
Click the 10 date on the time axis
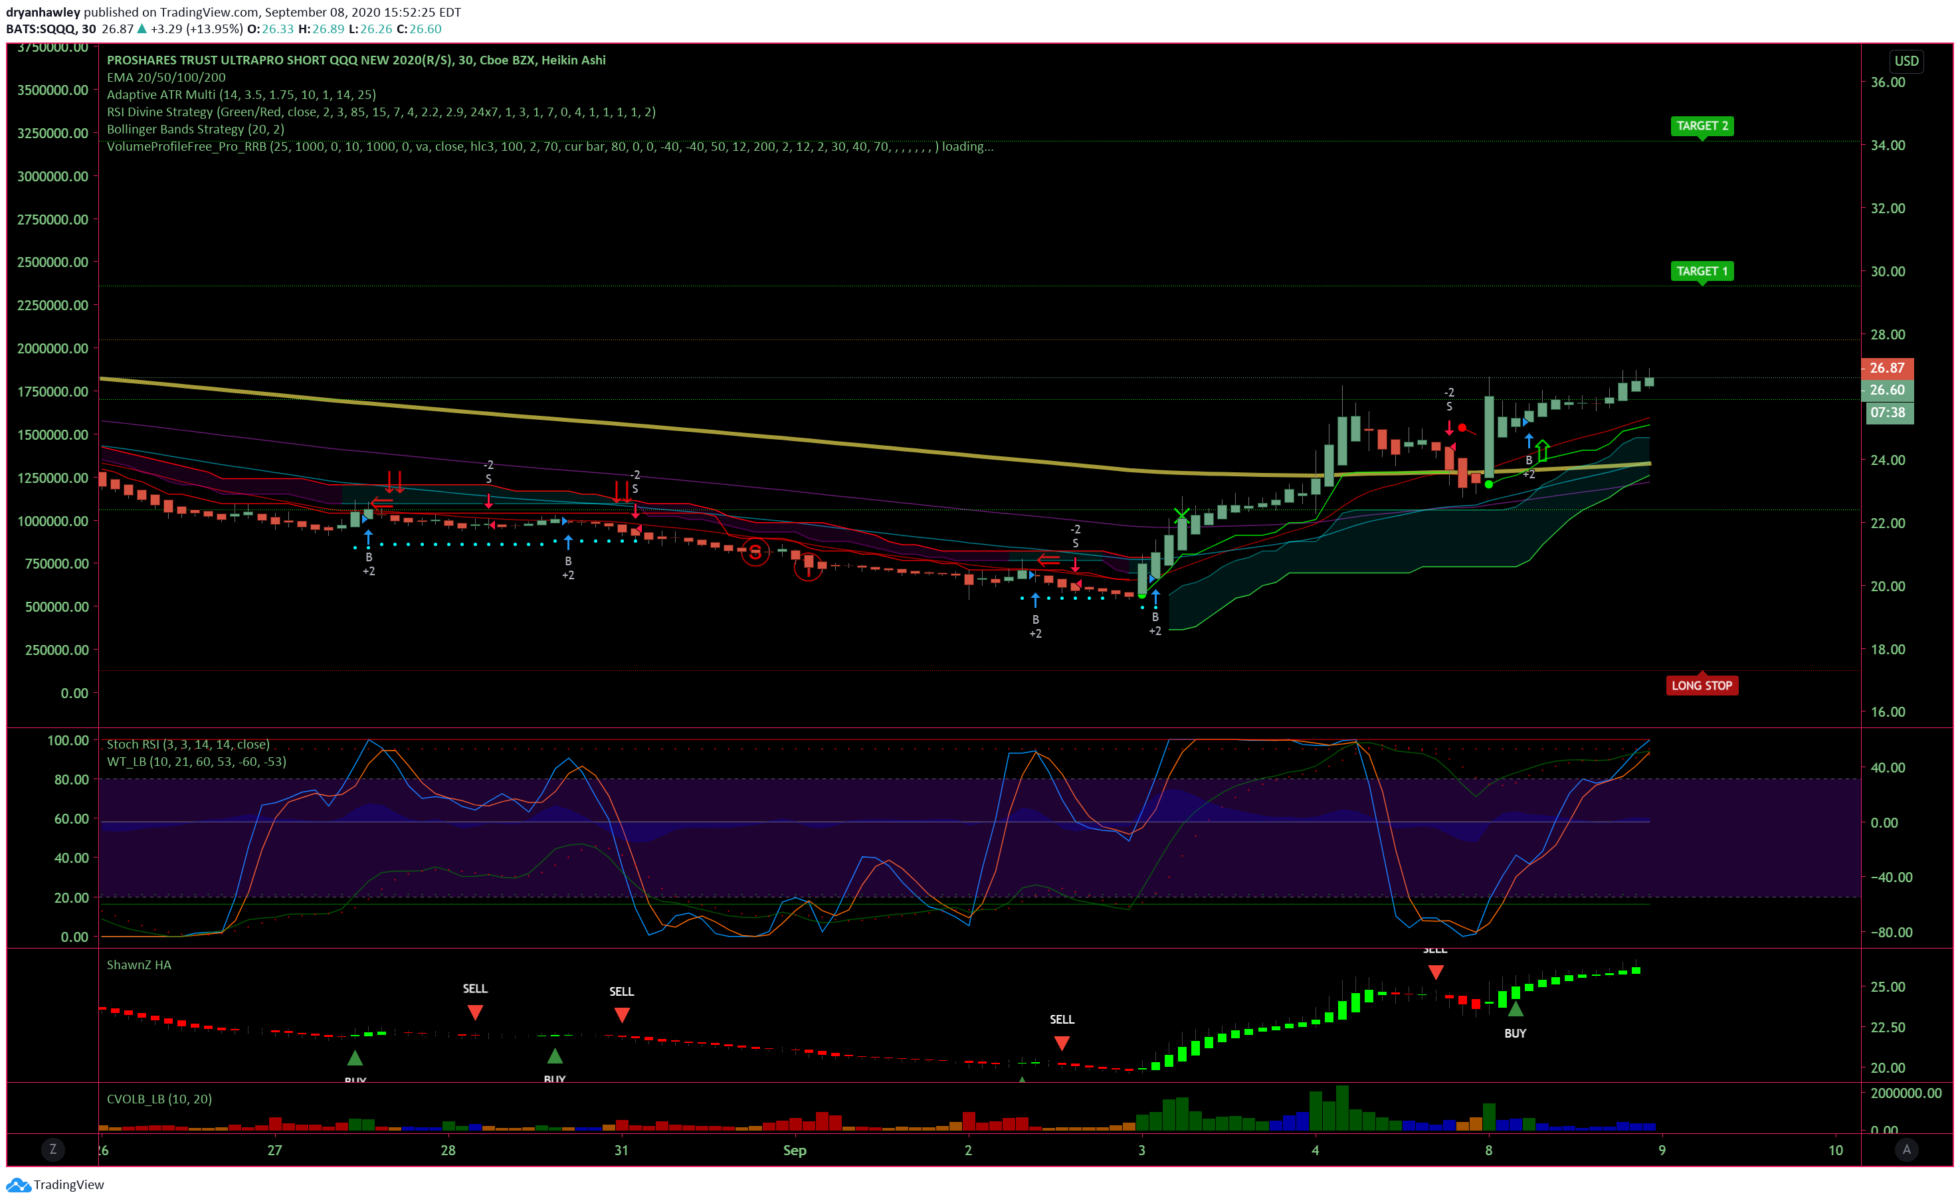tap(1835, 1150)
